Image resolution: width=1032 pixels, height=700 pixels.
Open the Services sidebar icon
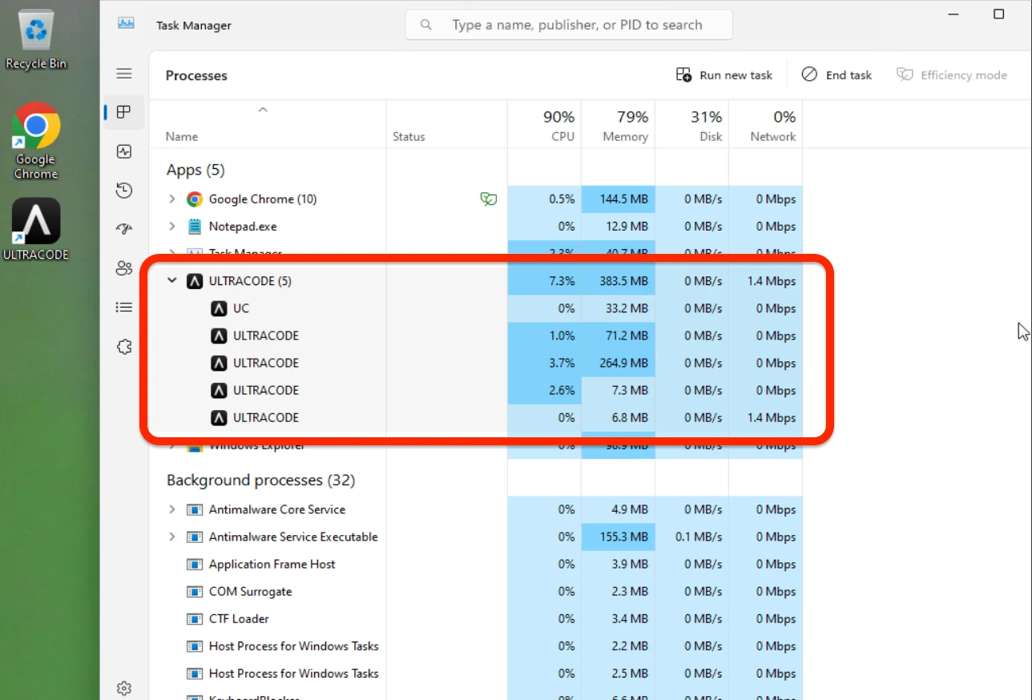[x=124, y=347]
